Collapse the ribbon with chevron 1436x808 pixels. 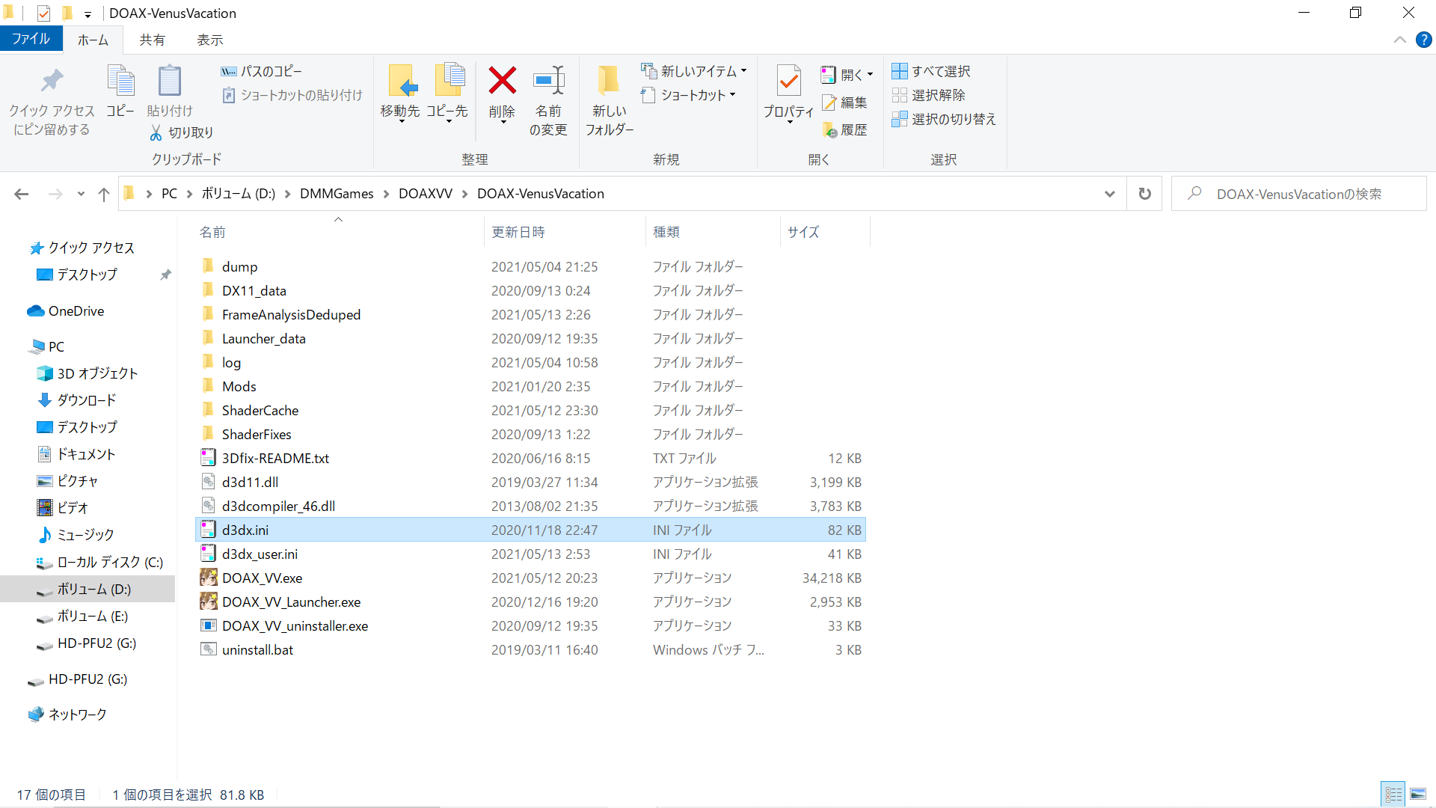[1400, 40]
